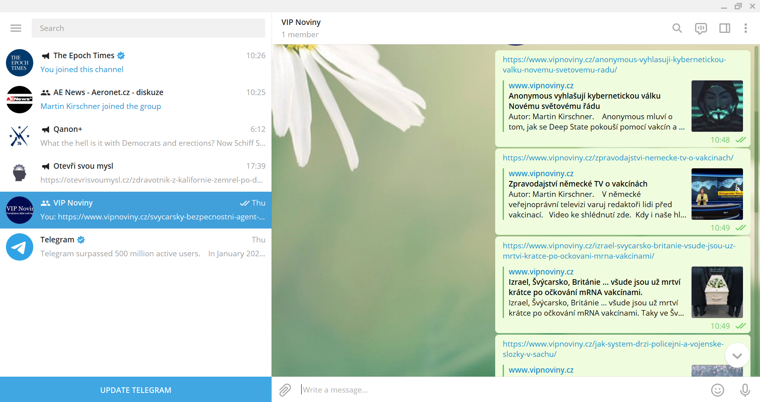Viewport: 760px width, 402px height.
Task: Open the Telegram official chat
Action: pos(136,247)
